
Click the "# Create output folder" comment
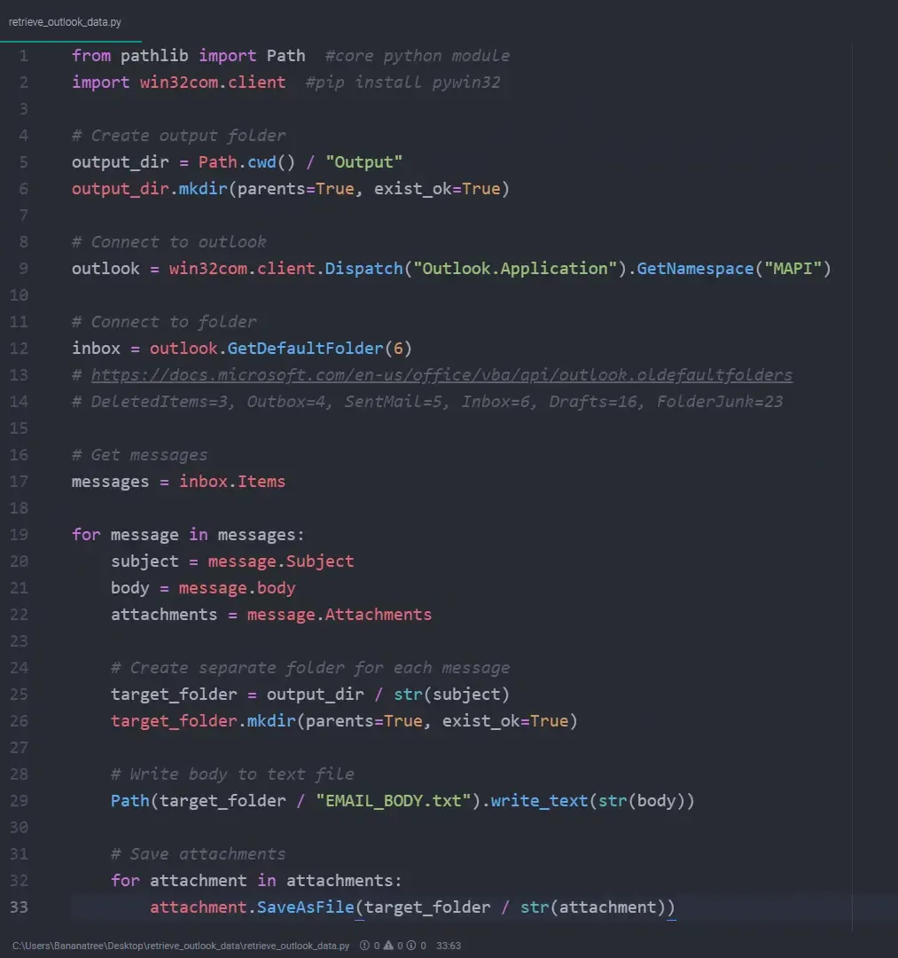pos(179,136)
